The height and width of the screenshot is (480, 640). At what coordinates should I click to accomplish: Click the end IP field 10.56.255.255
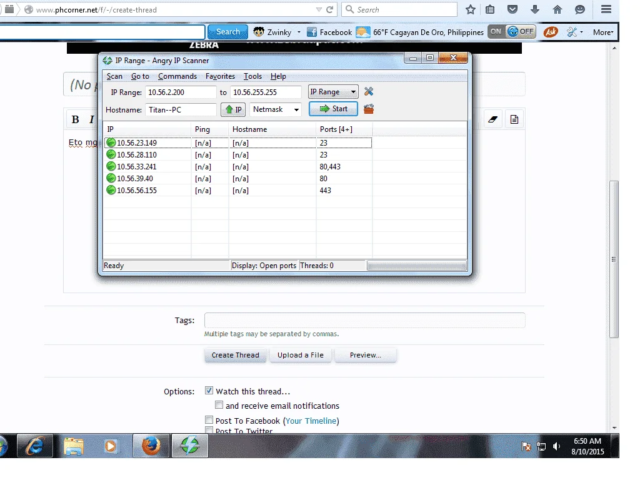pos(266,92)
